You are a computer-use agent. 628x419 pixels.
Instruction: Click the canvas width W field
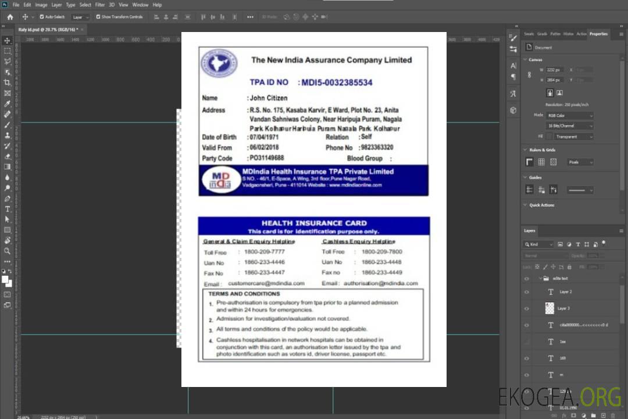coord(555,70)
